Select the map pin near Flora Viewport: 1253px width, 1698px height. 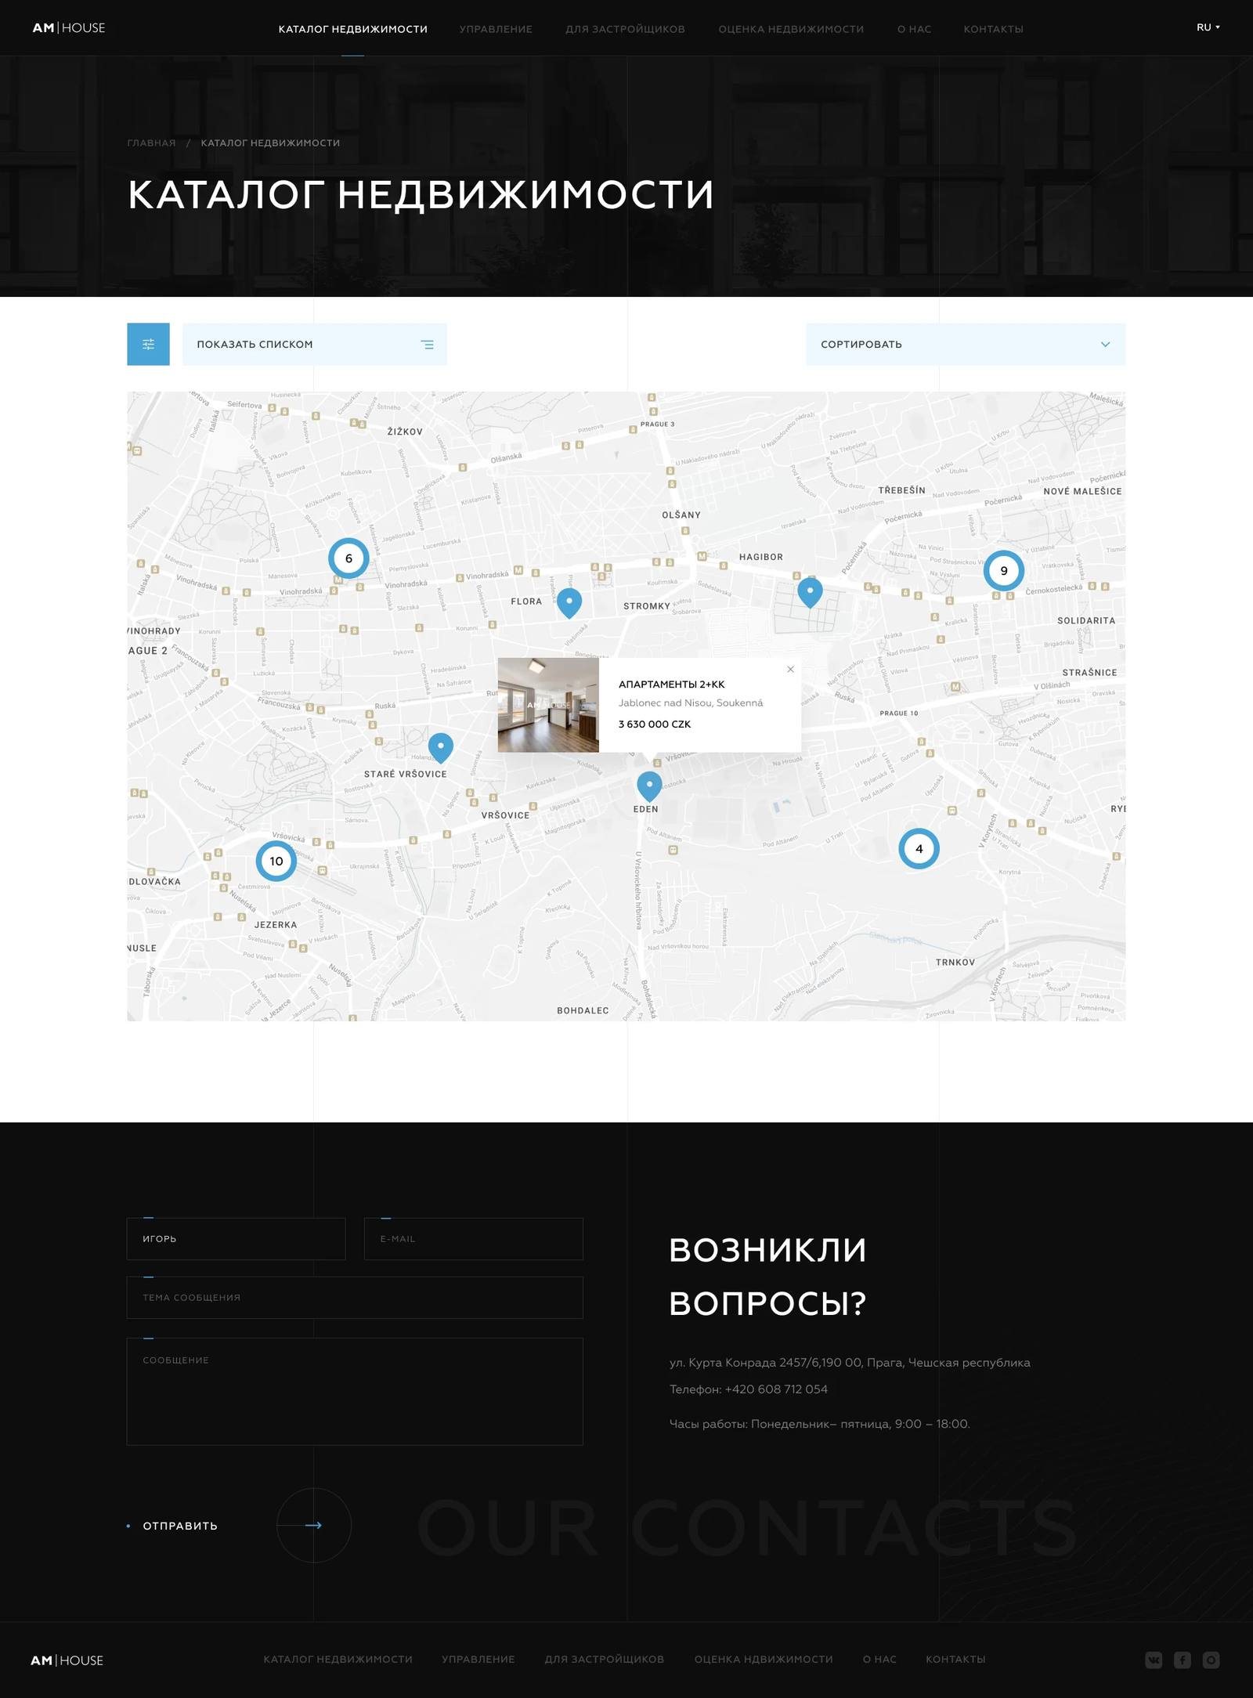click(x=569, y=602)
